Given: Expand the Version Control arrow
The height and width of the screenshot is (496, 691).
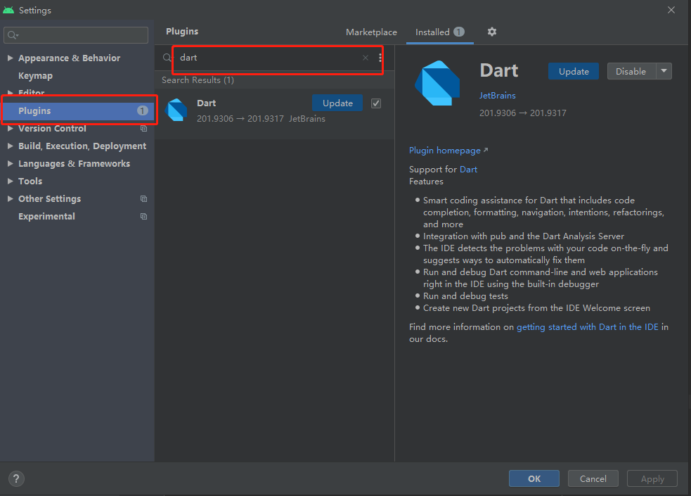Looking at the screenshot, I should [x=10, y=128].
